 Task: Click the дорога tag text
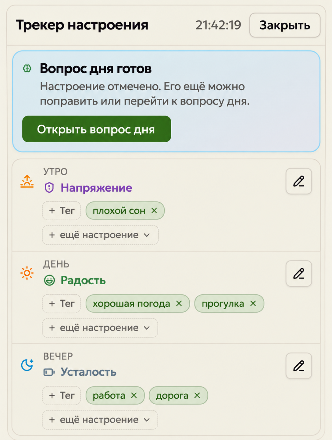coord(172,396)
